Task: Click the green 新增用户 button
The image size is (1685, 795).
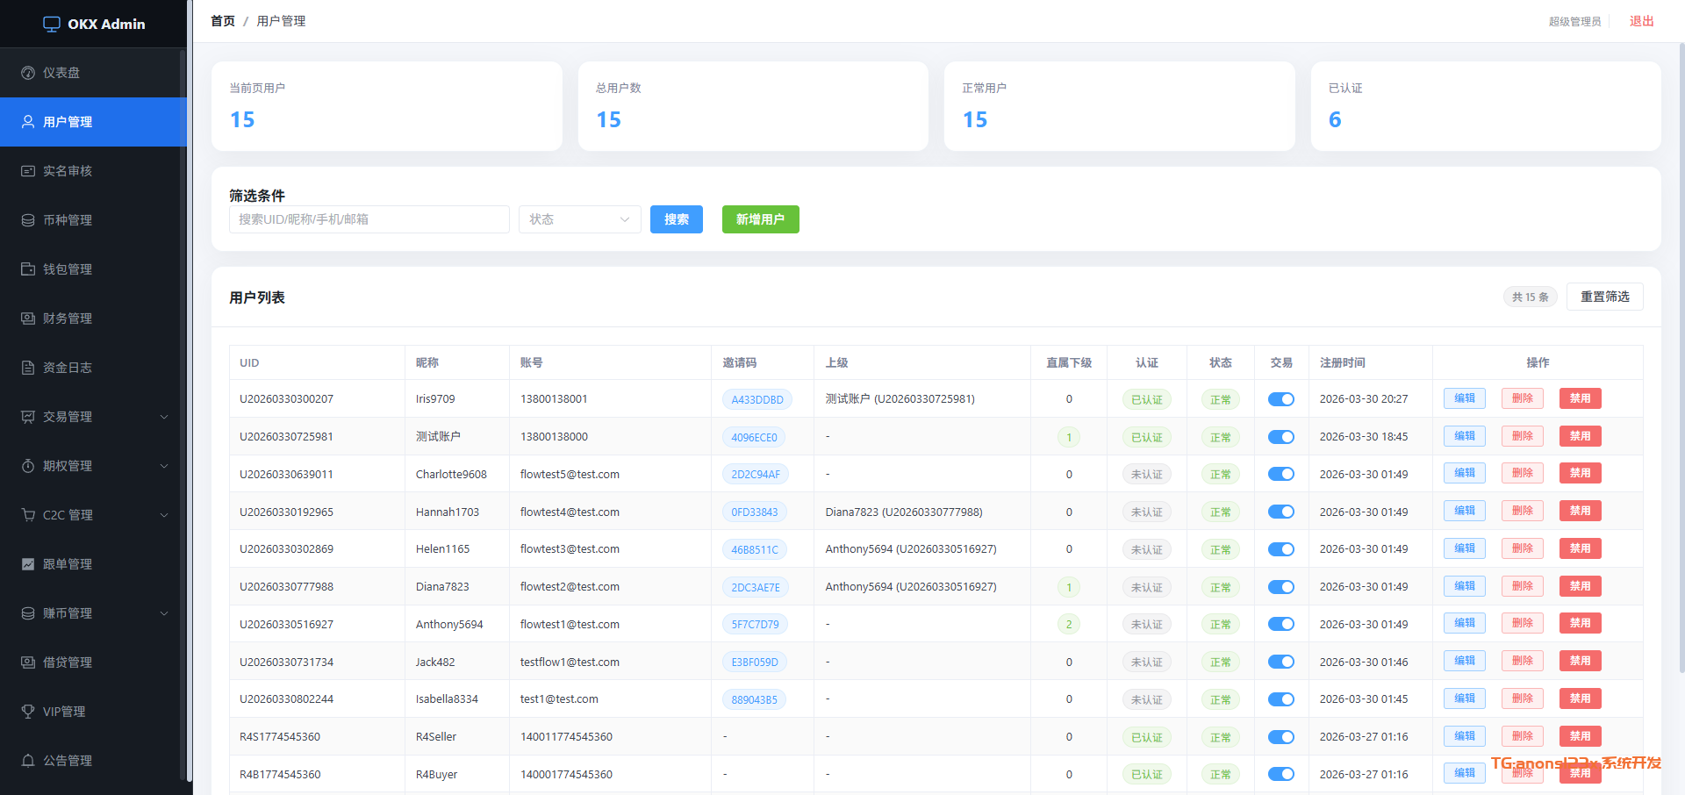Action: 760,219
